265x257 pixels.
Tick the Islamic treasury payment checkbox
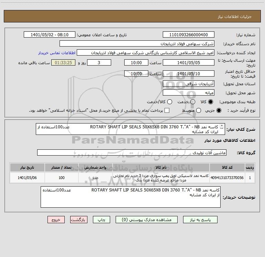pyautogui.click(x=167, y=110)
